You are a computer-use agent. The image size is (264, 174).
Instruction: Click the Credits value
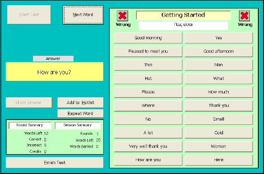45,151
